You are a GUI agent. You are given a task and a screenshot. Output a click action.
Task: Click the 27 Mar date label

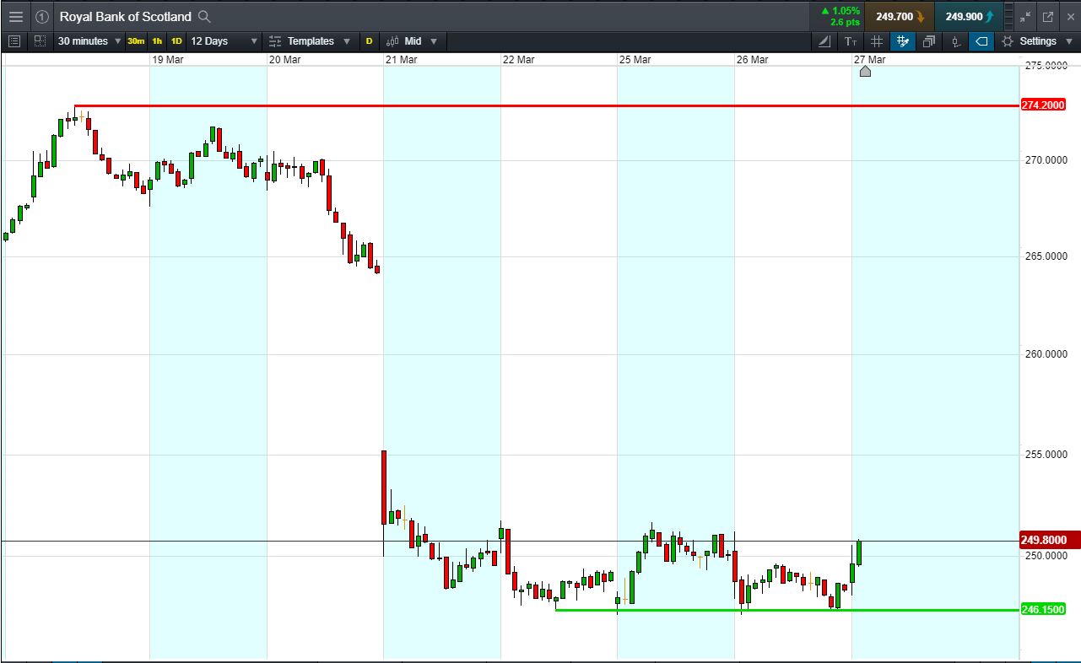869,60
